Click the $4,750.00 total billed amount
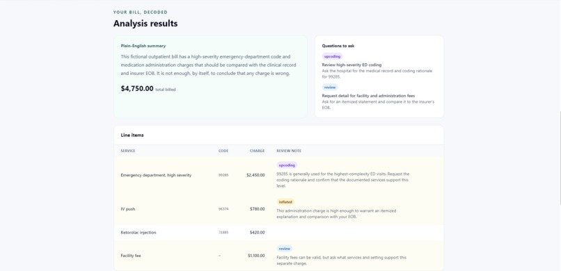 [137, 88]
